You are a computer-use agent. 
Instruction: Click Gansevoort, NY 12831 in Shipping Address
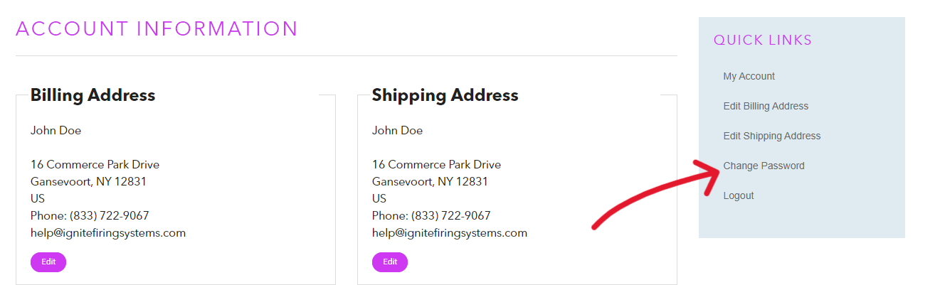click(x=430, y=182)
